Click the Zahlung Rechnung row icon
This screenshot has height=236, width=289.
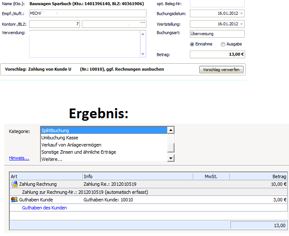tap(14, 184)
